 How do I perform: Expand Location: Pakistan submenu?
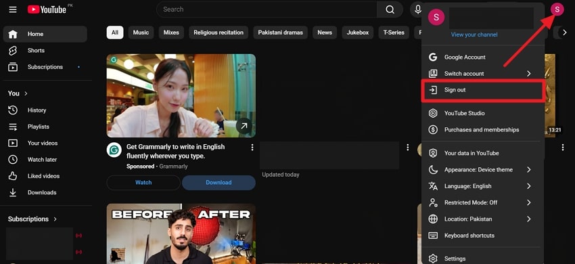click(x=482, y=219)
